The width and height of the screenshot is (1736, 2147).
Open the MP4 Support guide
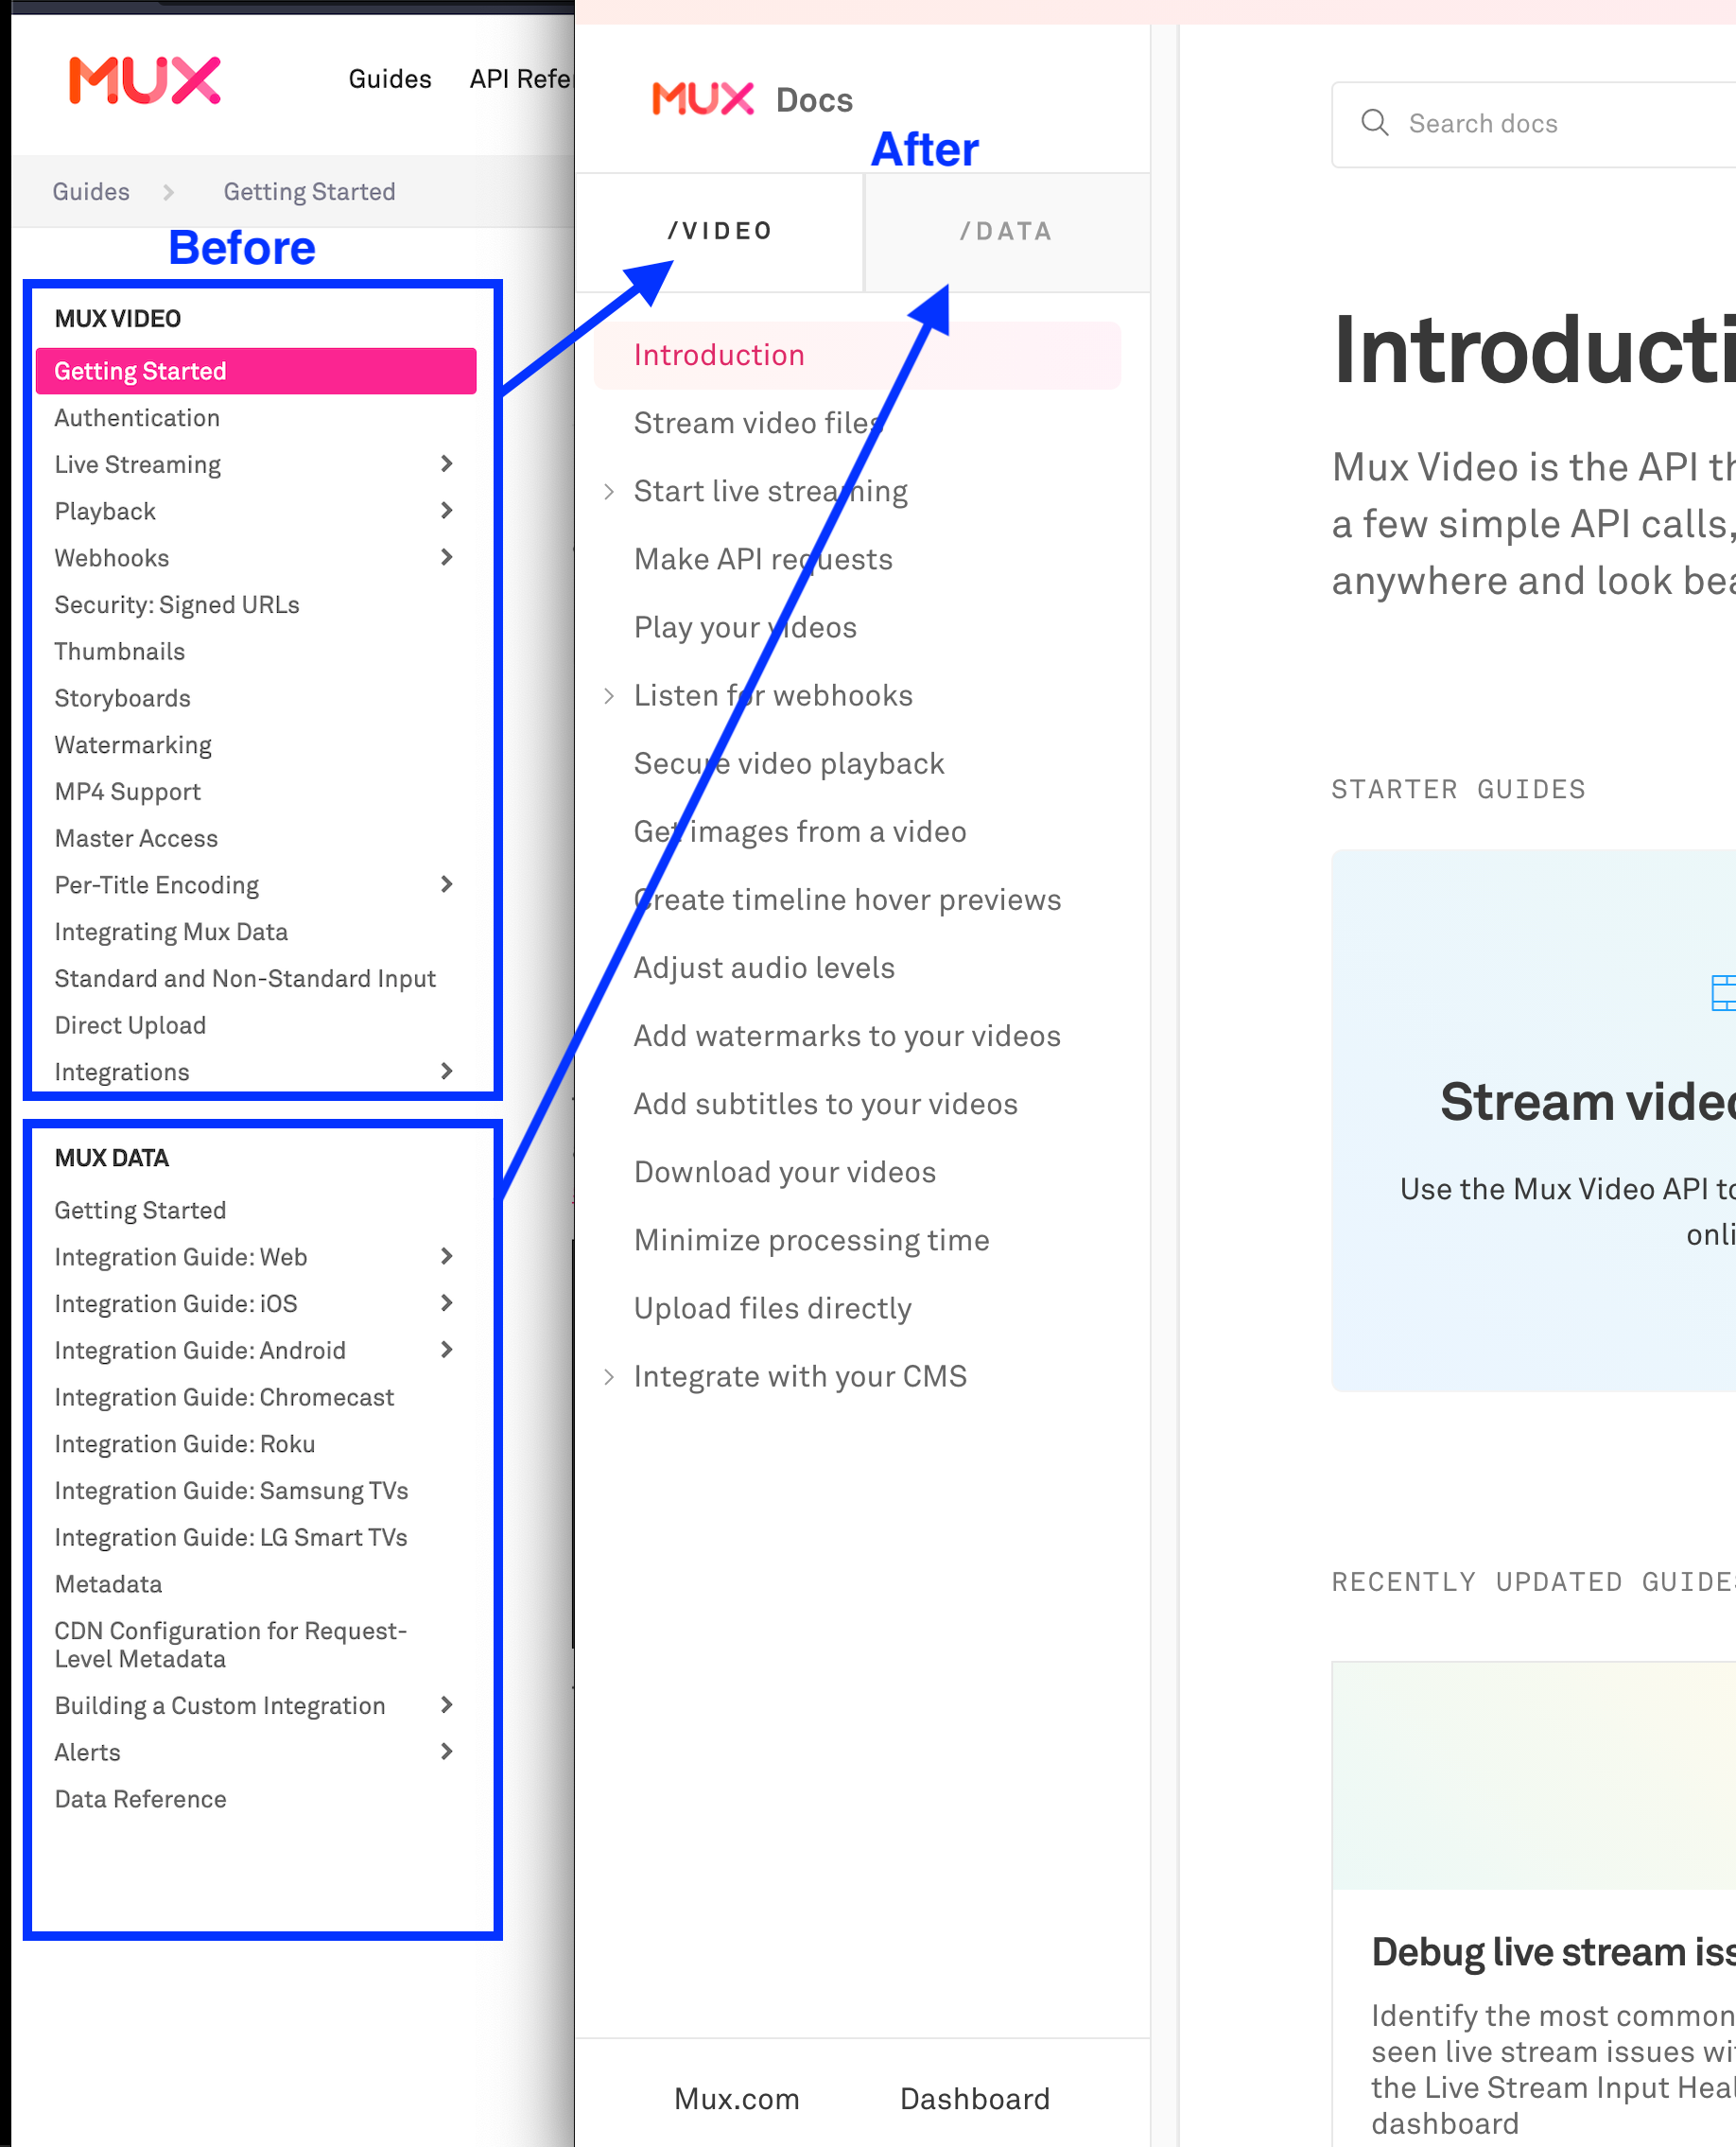[x=128, y=792]
